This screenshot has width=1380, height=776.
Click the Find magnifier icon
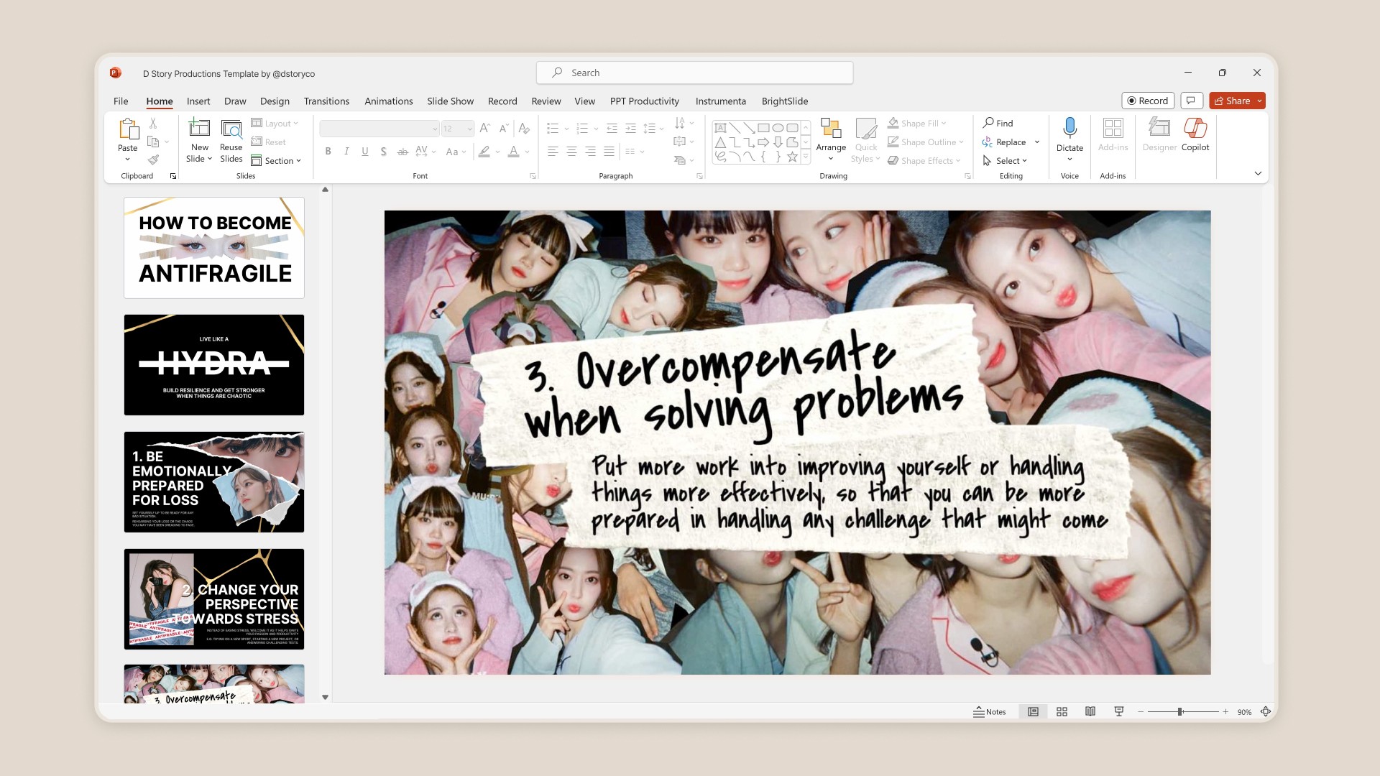(989, 123)
